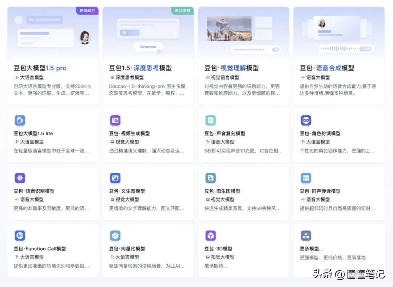Image resolution: width=393 pixels, height=287 pixels.
Task: Click the 豆包·角色扮演模型 mask icon
Action: pos(306,120)
